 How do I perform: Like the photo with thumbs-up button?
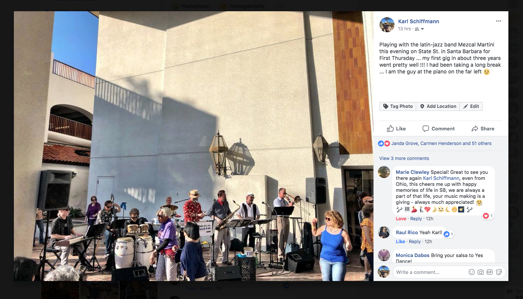point(396,129)
